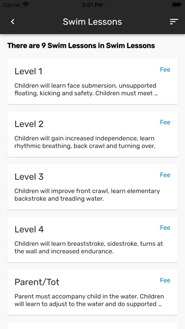
Task: Tap the battery indicator icon
Action: pos(177,5)
